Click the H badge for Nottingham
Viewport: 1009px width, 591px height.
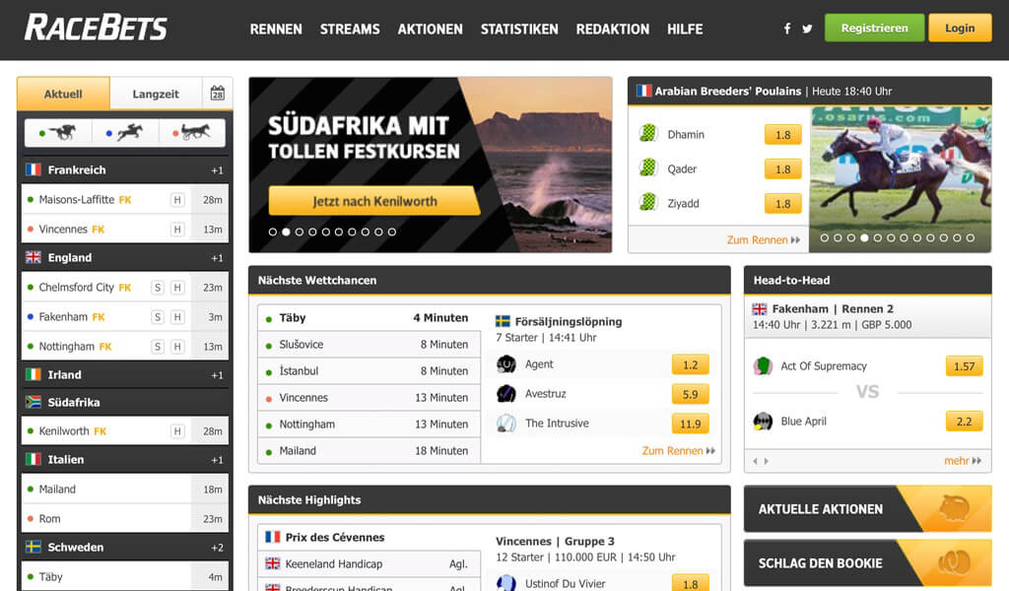pos(177,347)
